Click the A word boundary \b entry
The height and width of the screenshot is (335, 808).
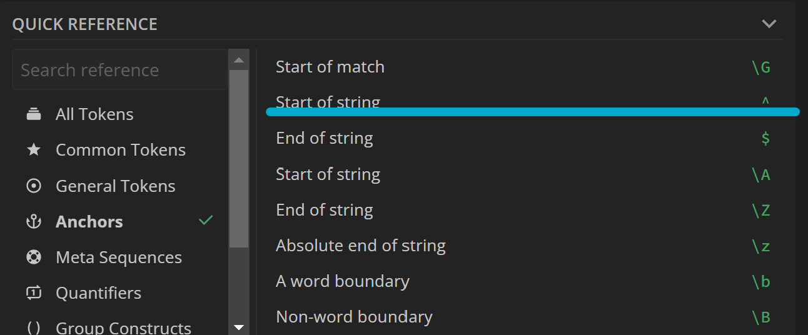tap(523, 281)
